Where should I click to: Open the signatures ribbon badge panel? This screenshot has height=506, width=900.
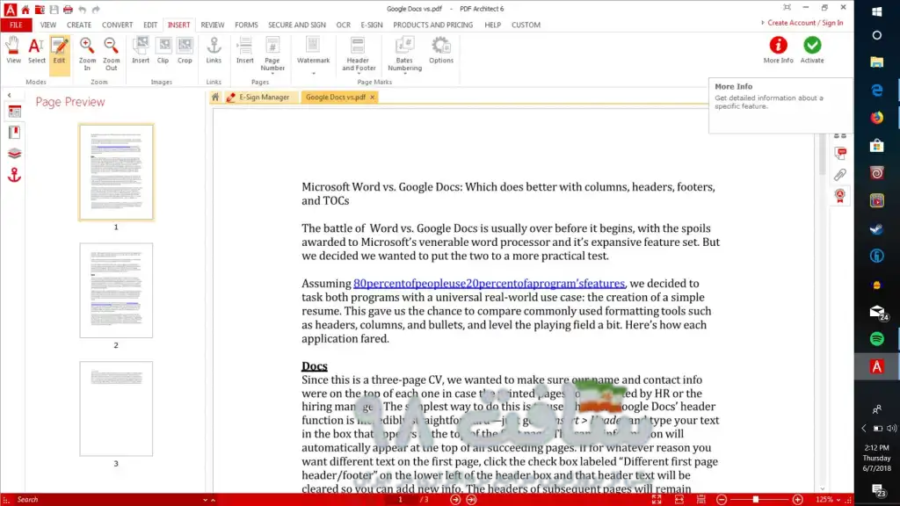tap(840, 196)
